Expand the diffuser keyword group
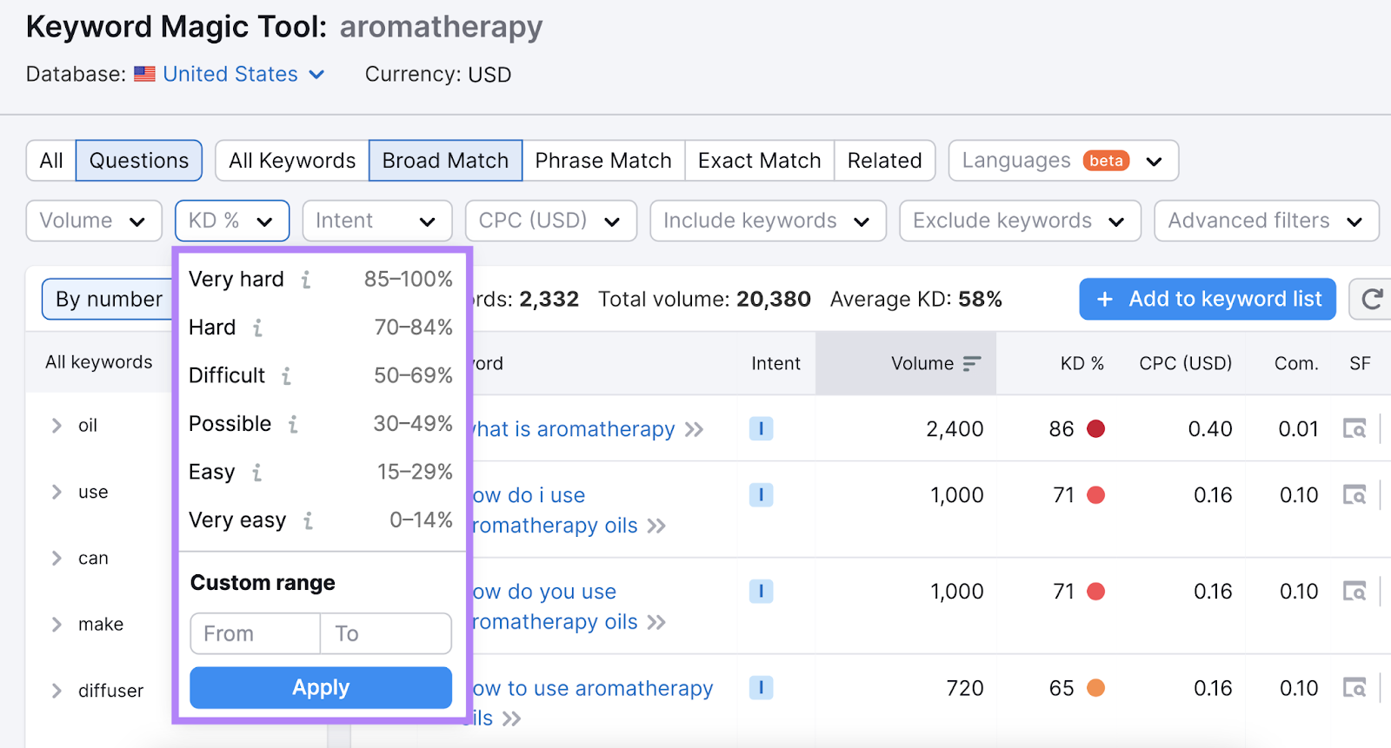 coord(57,691)
